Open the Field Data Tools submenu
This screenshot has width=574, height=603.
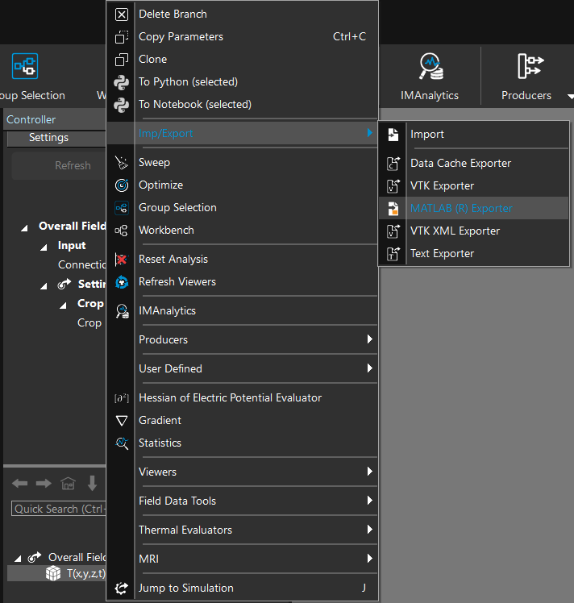point(242,501)
